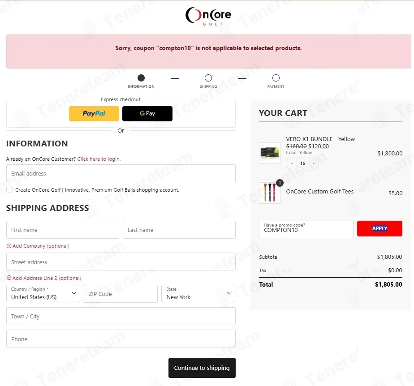Pay with PayPal express checkout
This screenshot has width=414, height=386.
pyautogui.click(x=94, y=114)
